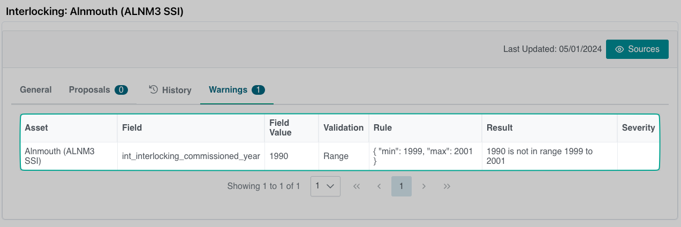Select page 1 in pagination
681x227 pixels.
[x=402, y=186]
